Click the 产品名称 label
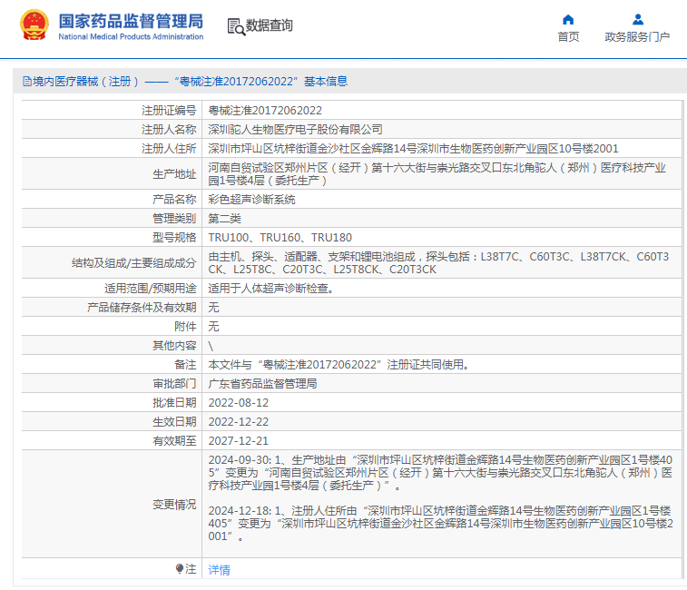This screenshot has width=687, height=590. point(174,200)
